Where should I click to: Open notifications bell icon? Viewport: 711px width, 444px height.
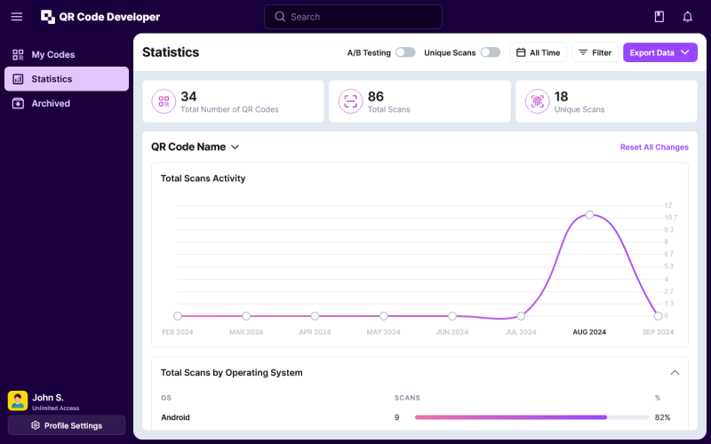[x=687, y=17]
